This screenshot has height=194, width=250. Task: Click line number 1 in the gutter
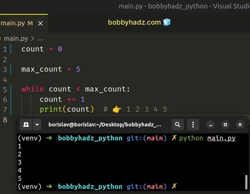point(5,50)
